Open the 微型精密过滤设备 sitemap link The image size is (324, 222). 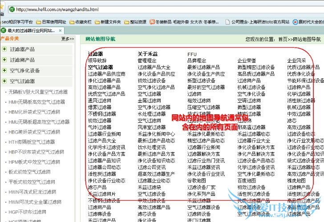(256, 67)
